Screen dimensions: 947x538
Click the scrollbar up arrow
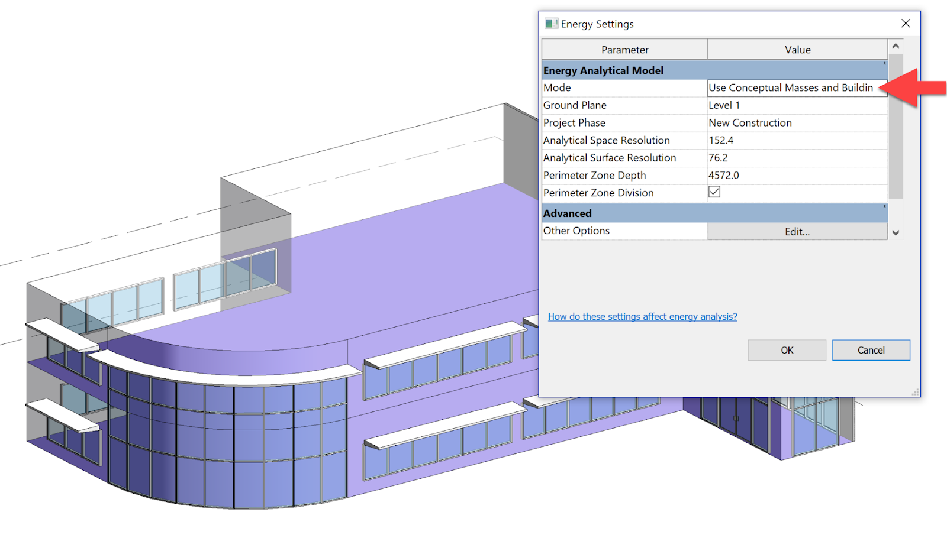pyautogui.click(x=896, y=46)
